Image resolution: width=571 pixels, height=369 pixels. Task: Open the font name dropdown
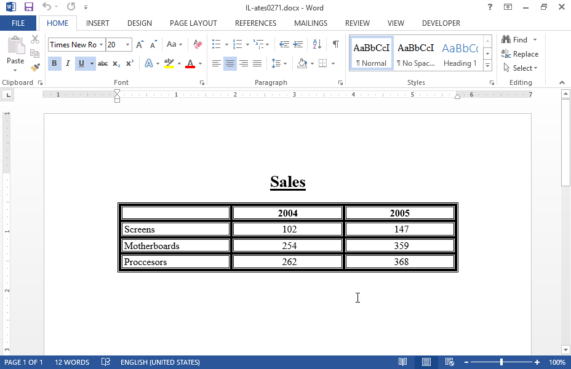point(102,44)
